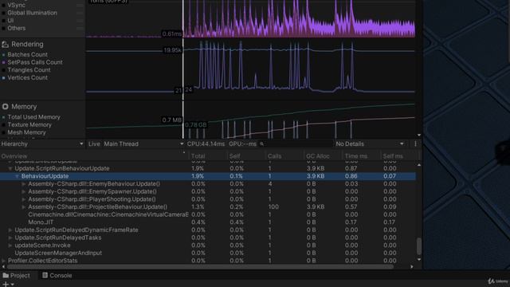
Task: Expand Profiler.CollectEditorStats arrow
Action: 3,261
